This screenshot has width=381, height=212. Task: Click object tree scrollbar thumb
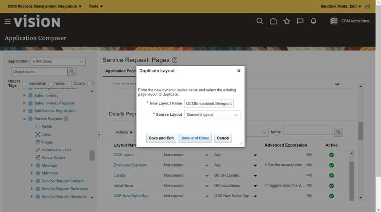[x=92, y=155]
